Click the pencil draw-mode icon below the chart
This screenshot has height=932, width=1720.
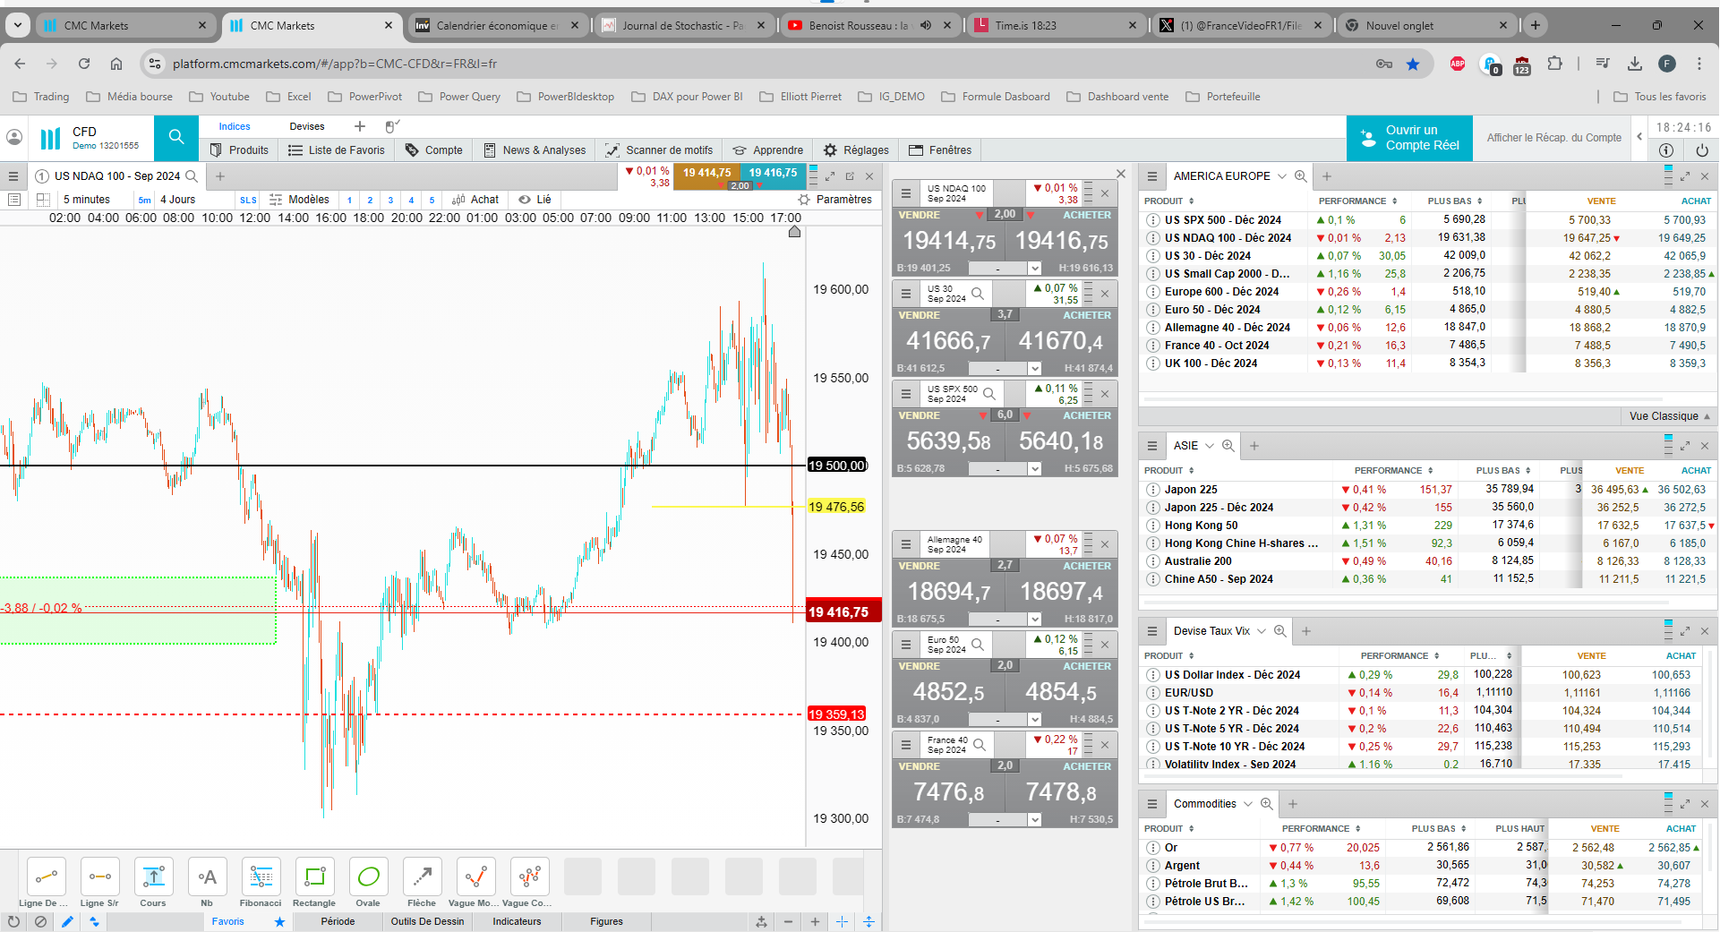(x=67, y=921)
